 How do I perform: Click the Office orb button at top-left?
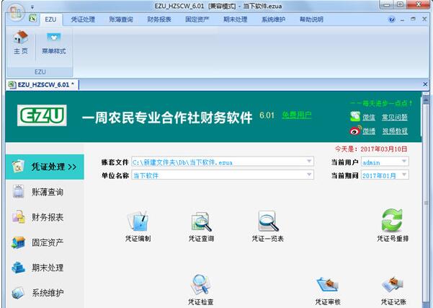[x=16, y=12]
